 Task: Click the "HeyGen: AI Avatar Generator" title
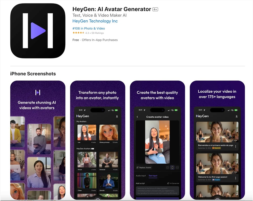(112, 9)
